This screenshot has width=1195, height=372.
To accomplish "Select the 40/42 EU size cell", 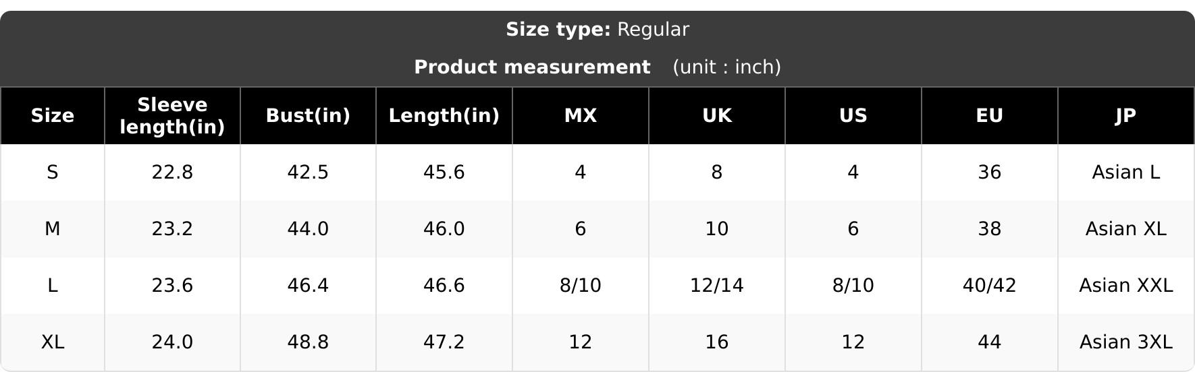I will [990, 286].
